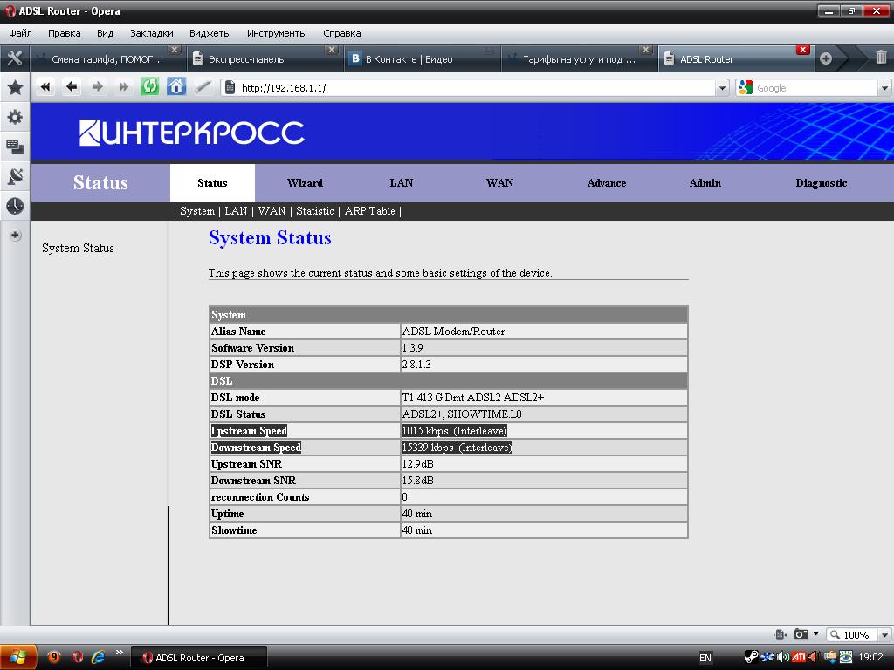Click the Statistic submenu link
Viewport: 894px width, 670px height.
tap(314, 211)
